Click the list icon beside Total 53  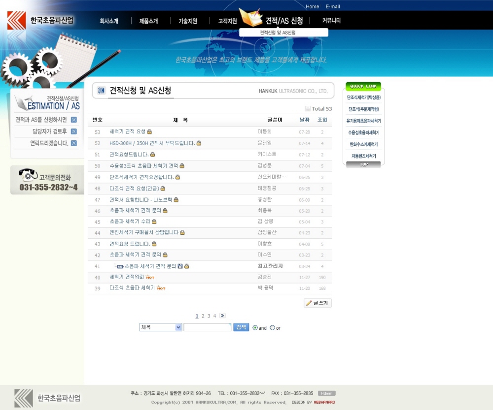[308, 109]
